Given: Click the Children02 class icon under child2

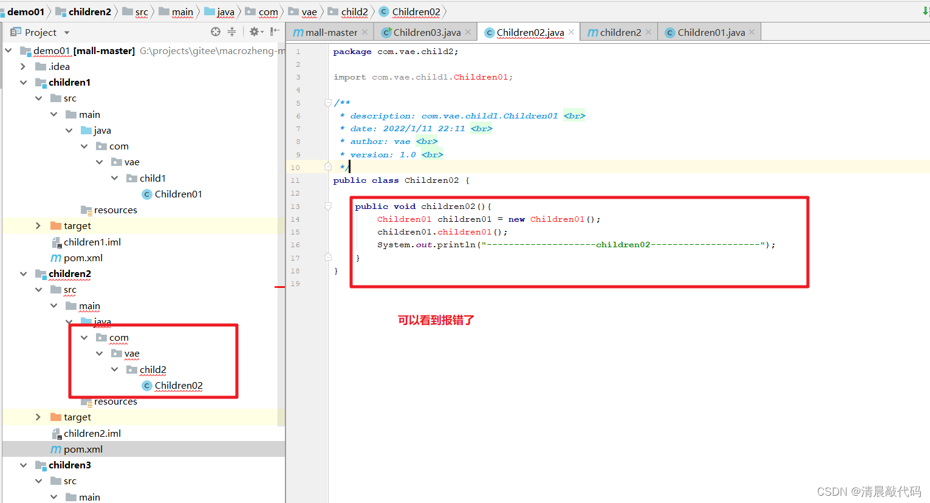Looking at the screenshot, I should 147,386.
